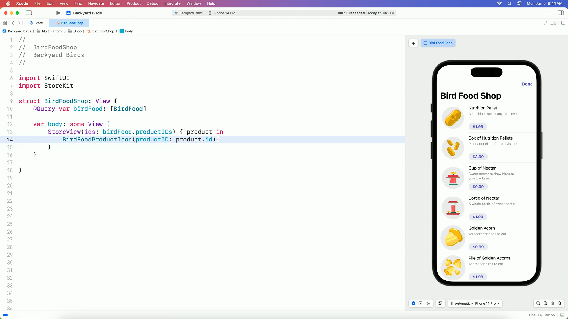Screen dimensions: 568x319
Task: Tap the $3.99 price button
Action: tap(478, 157)
